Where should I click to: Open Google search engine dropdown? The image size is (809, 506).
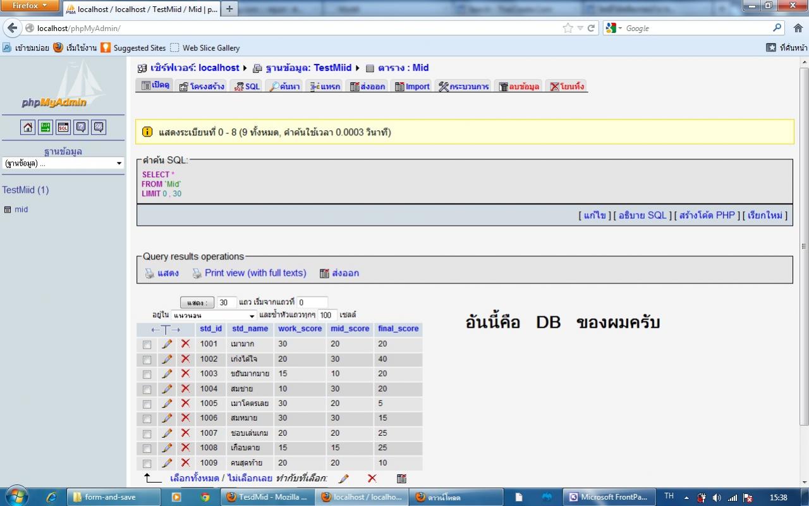(614, 28)
